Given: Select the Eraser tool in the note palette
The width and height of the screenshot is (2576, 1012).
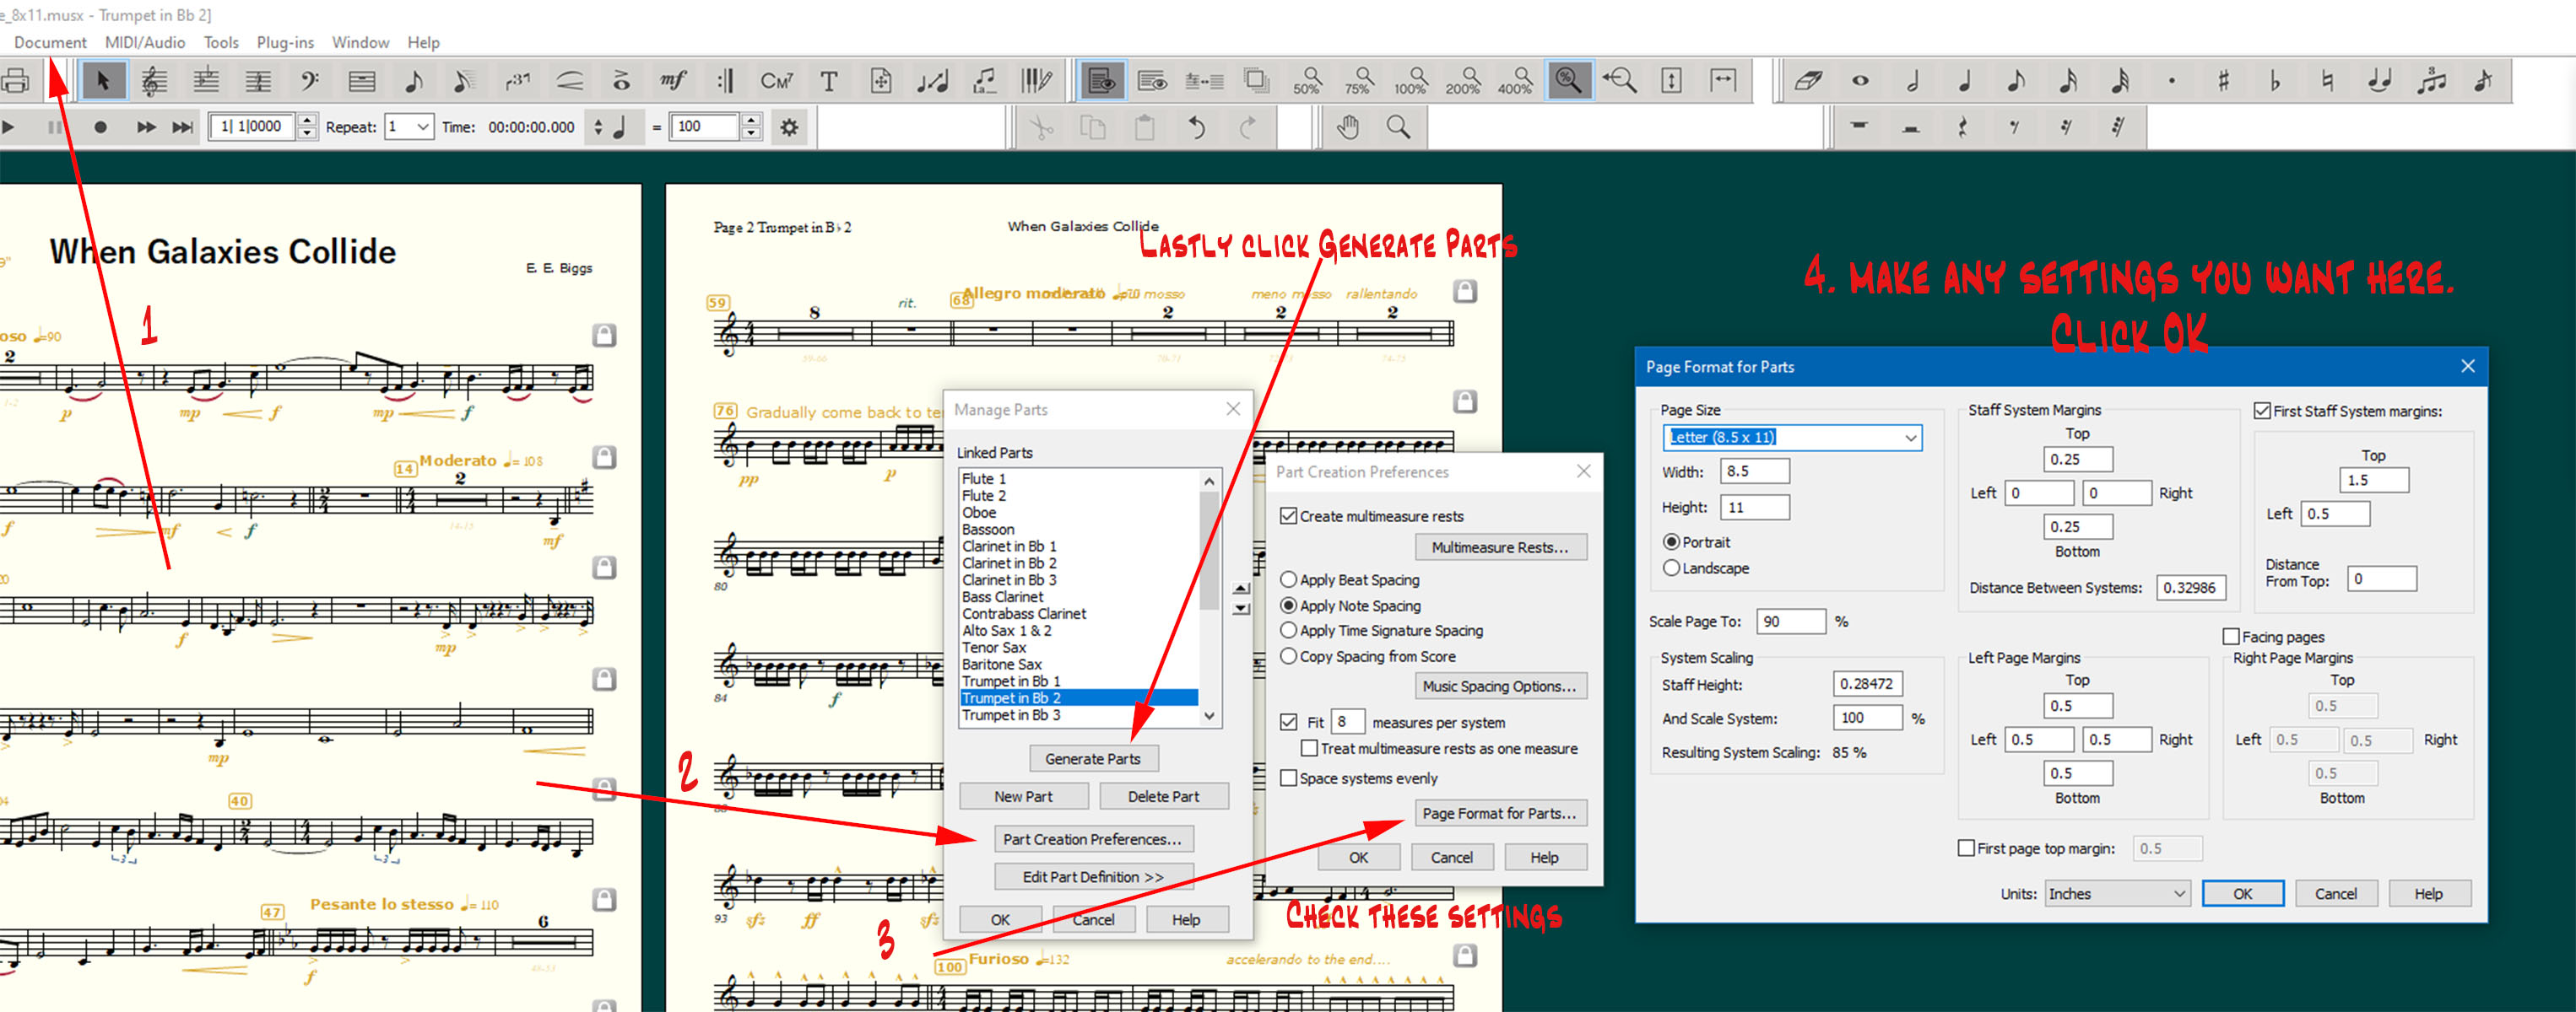Looking at the screenshot, I should (1808, 81).
